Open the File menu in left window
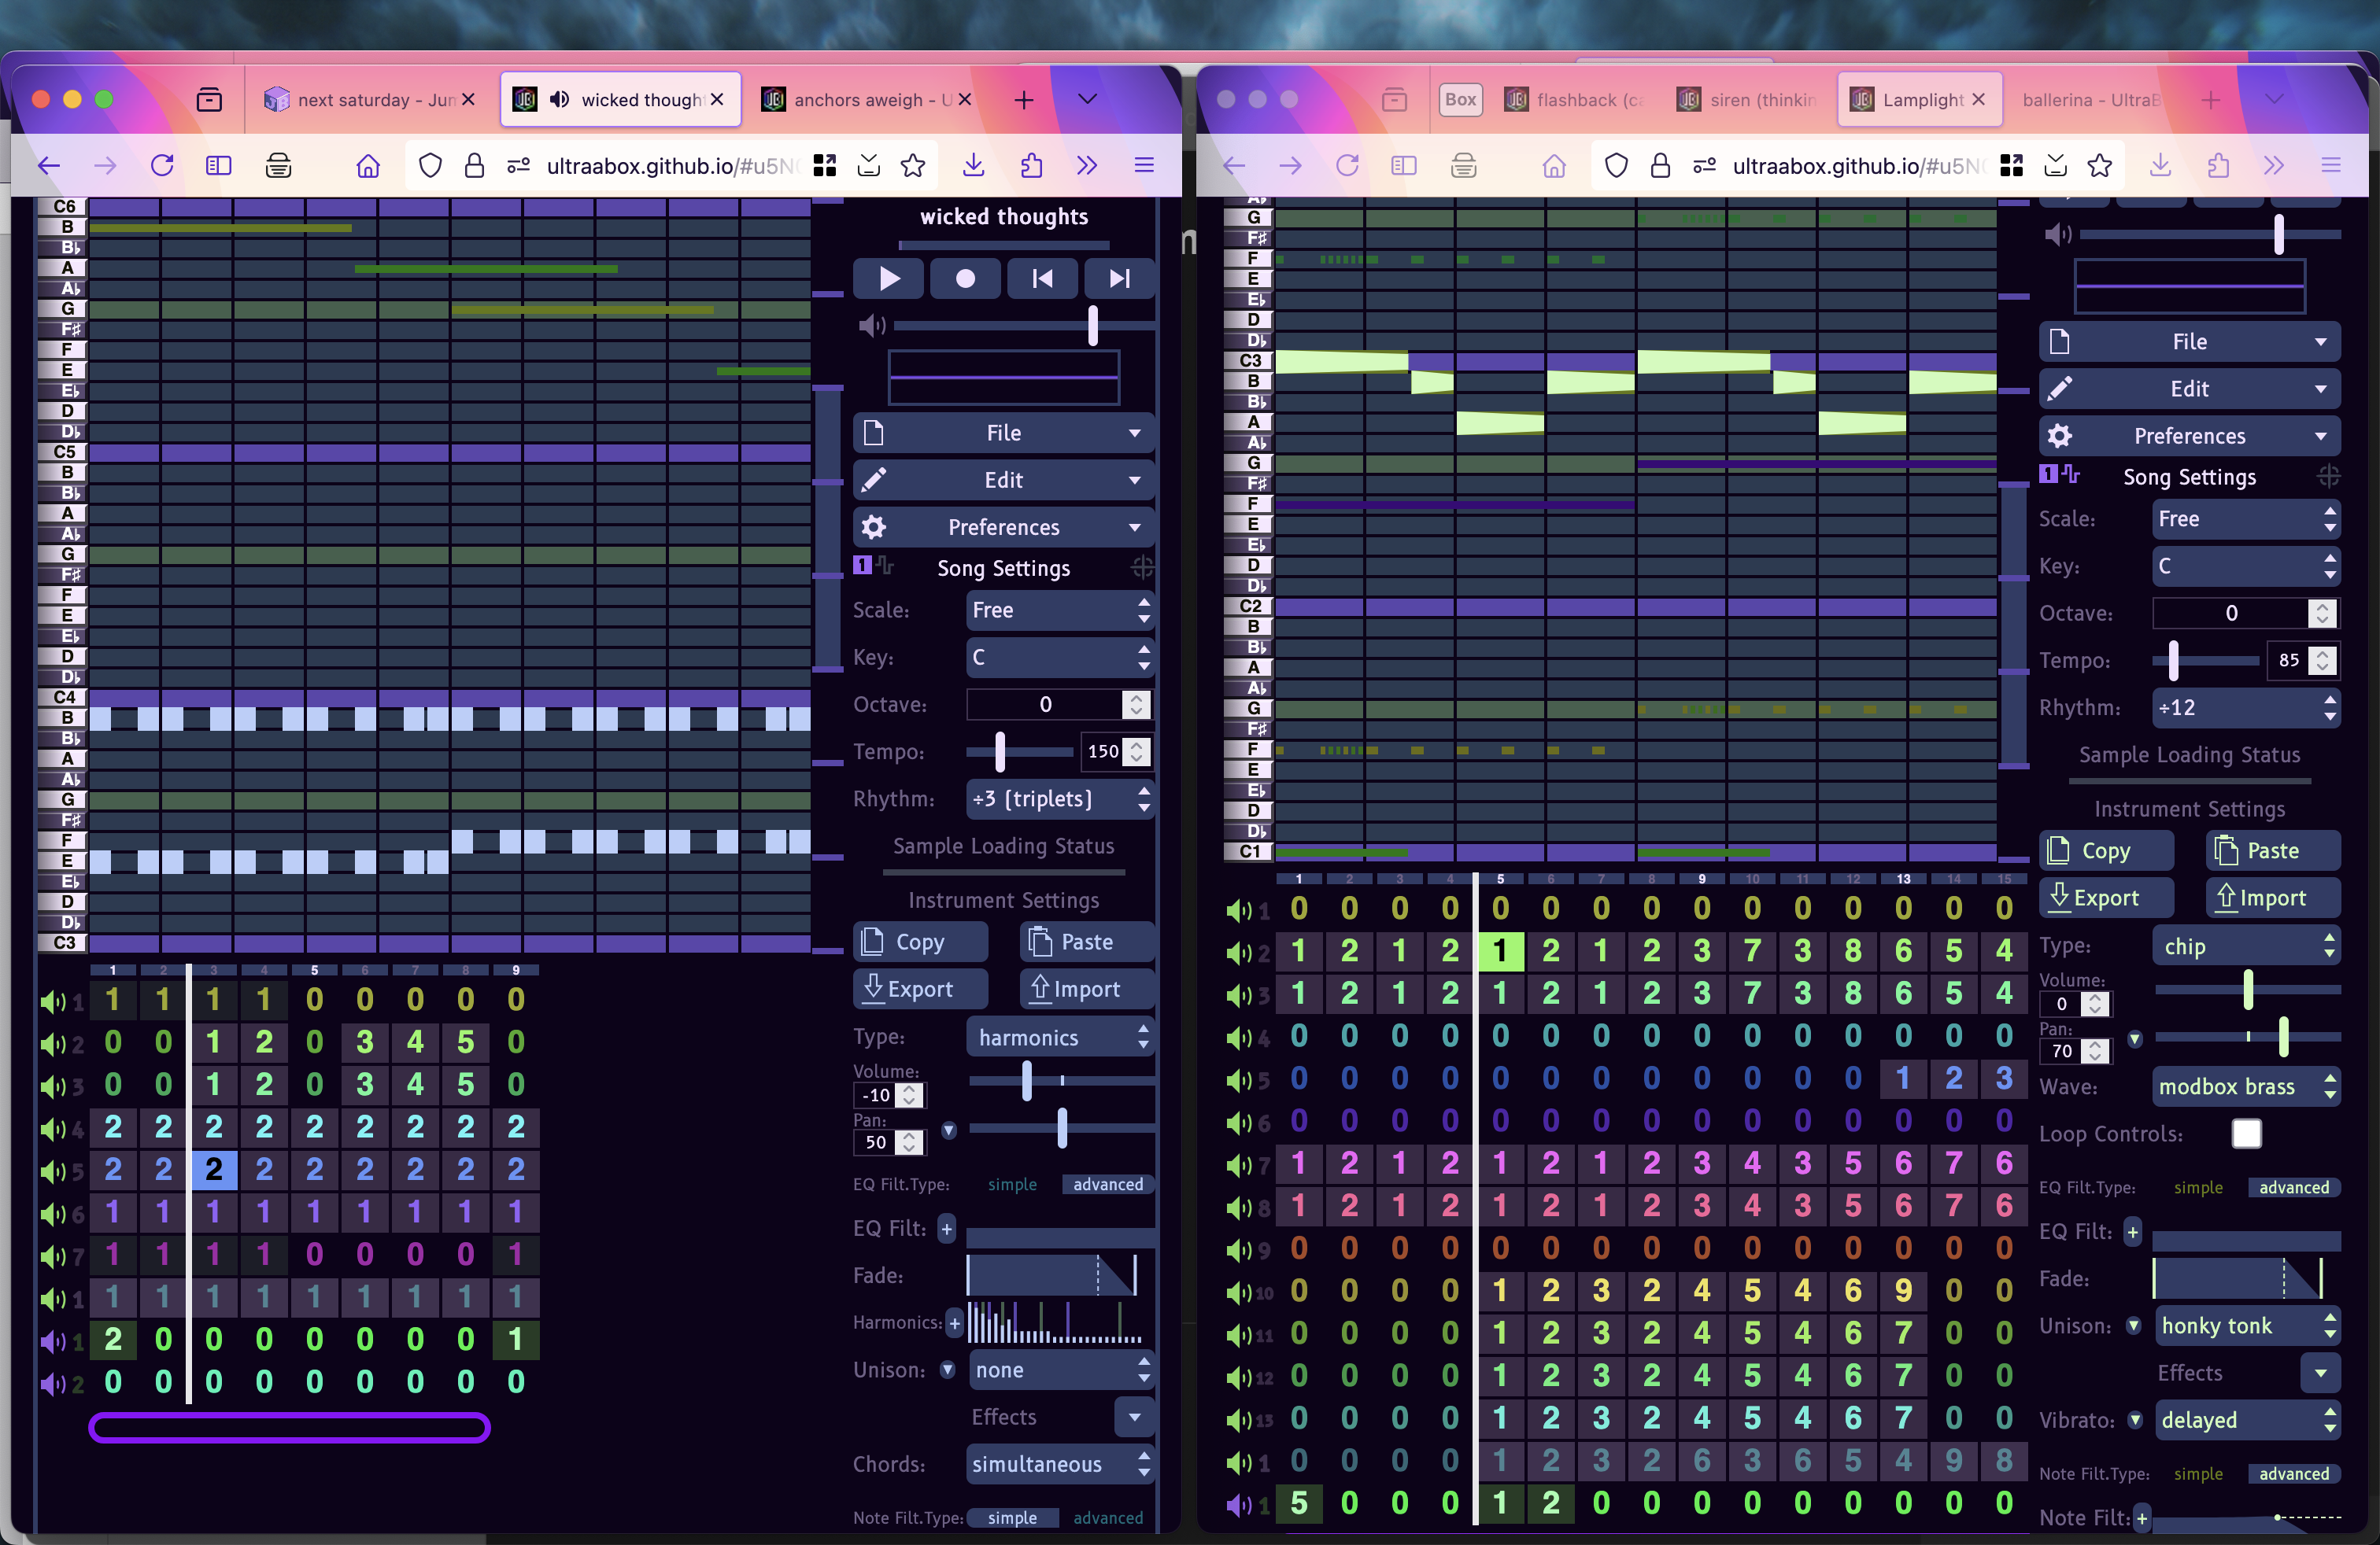 click(x=1003, y=433)
